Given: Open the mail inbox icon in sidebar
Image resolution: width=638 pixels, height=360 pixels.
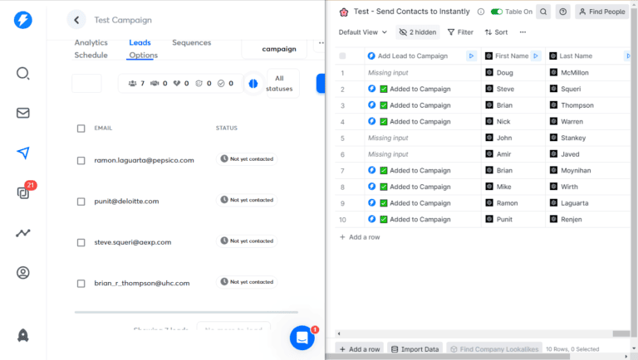Looking at the screenshot, I should coord(23,113).
